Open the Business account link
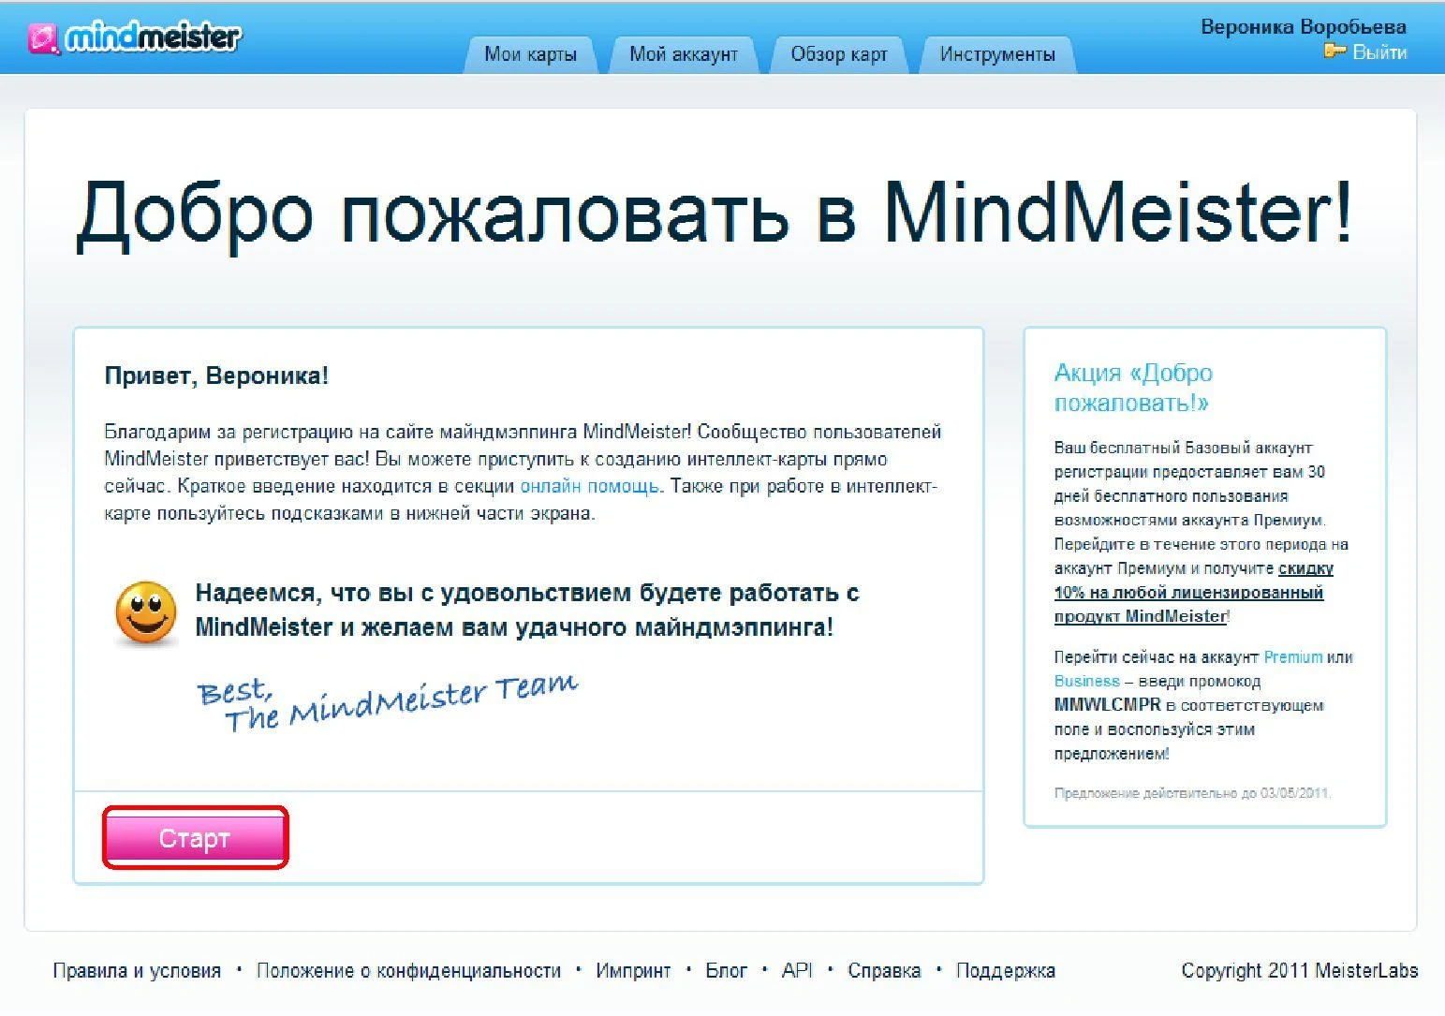The width and height of the screenshot is (1445, 1016). click(x=1087, y=681)
